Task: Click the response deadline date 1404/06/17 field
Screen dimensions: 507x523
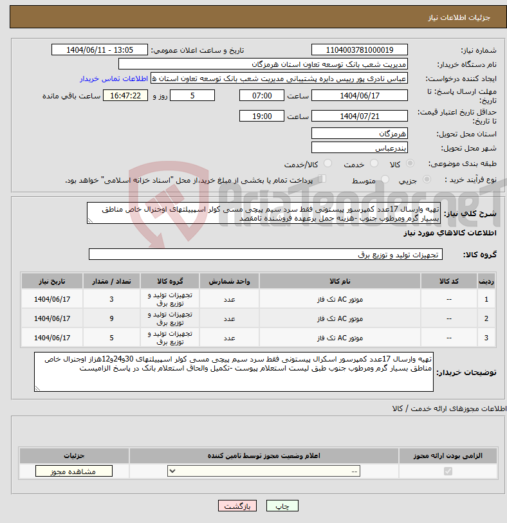Action: coord(359,96)
